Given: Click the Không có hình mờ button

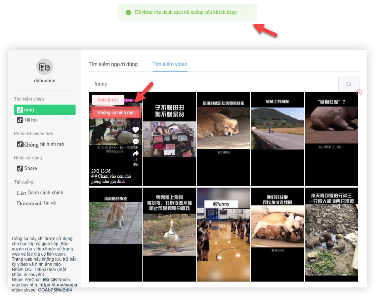Looking at the screenshot, I should click(x=115, y=113).
